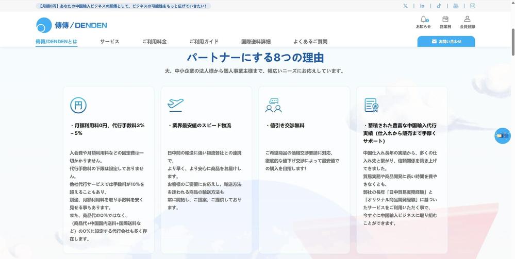This screenshot has width=515, height=259.
Task: Click the ご希望商品の価格交渉 description paragraph
Action: pos(302,161)
